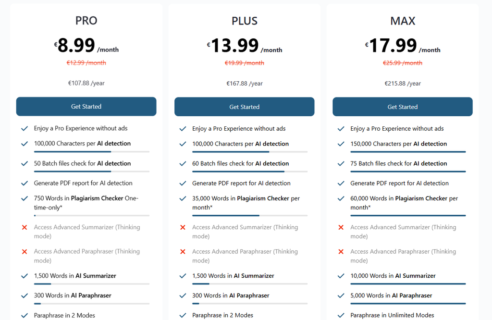
Task: Click checkmark beside MAX's 75 Batch files
Action: pos(341,164)
